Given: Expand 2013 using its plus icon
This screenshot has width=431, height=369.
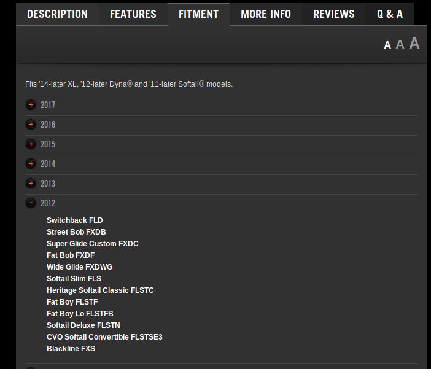Looking at the screenshot, I should tap(31, 184).
